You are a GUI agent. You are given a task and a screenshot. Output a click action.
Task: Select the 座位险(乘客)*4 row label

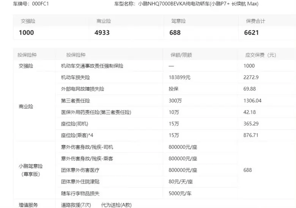77,135
